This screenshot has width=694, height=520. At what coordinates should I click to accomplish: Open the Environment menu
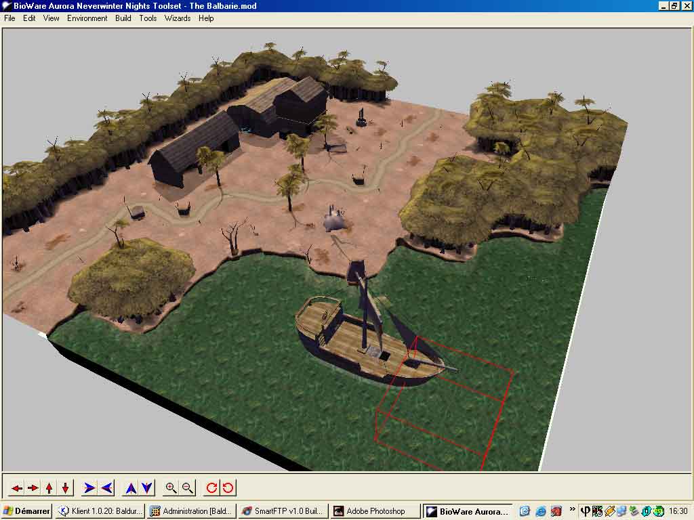(x=87, y=18)
